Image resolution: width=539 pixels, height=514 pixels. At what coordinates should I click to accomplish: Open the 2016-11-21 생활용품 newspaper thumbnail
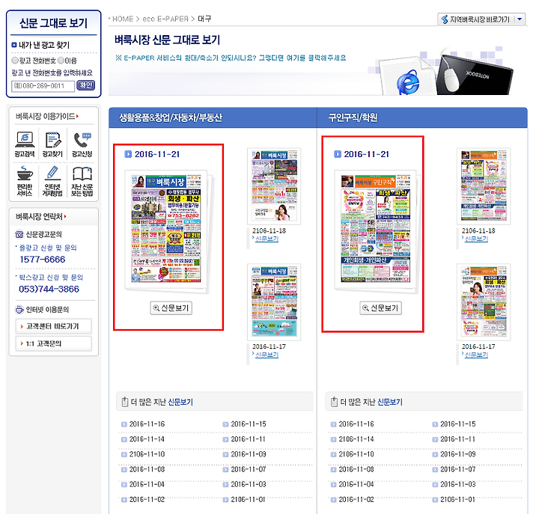click(168, 230)
